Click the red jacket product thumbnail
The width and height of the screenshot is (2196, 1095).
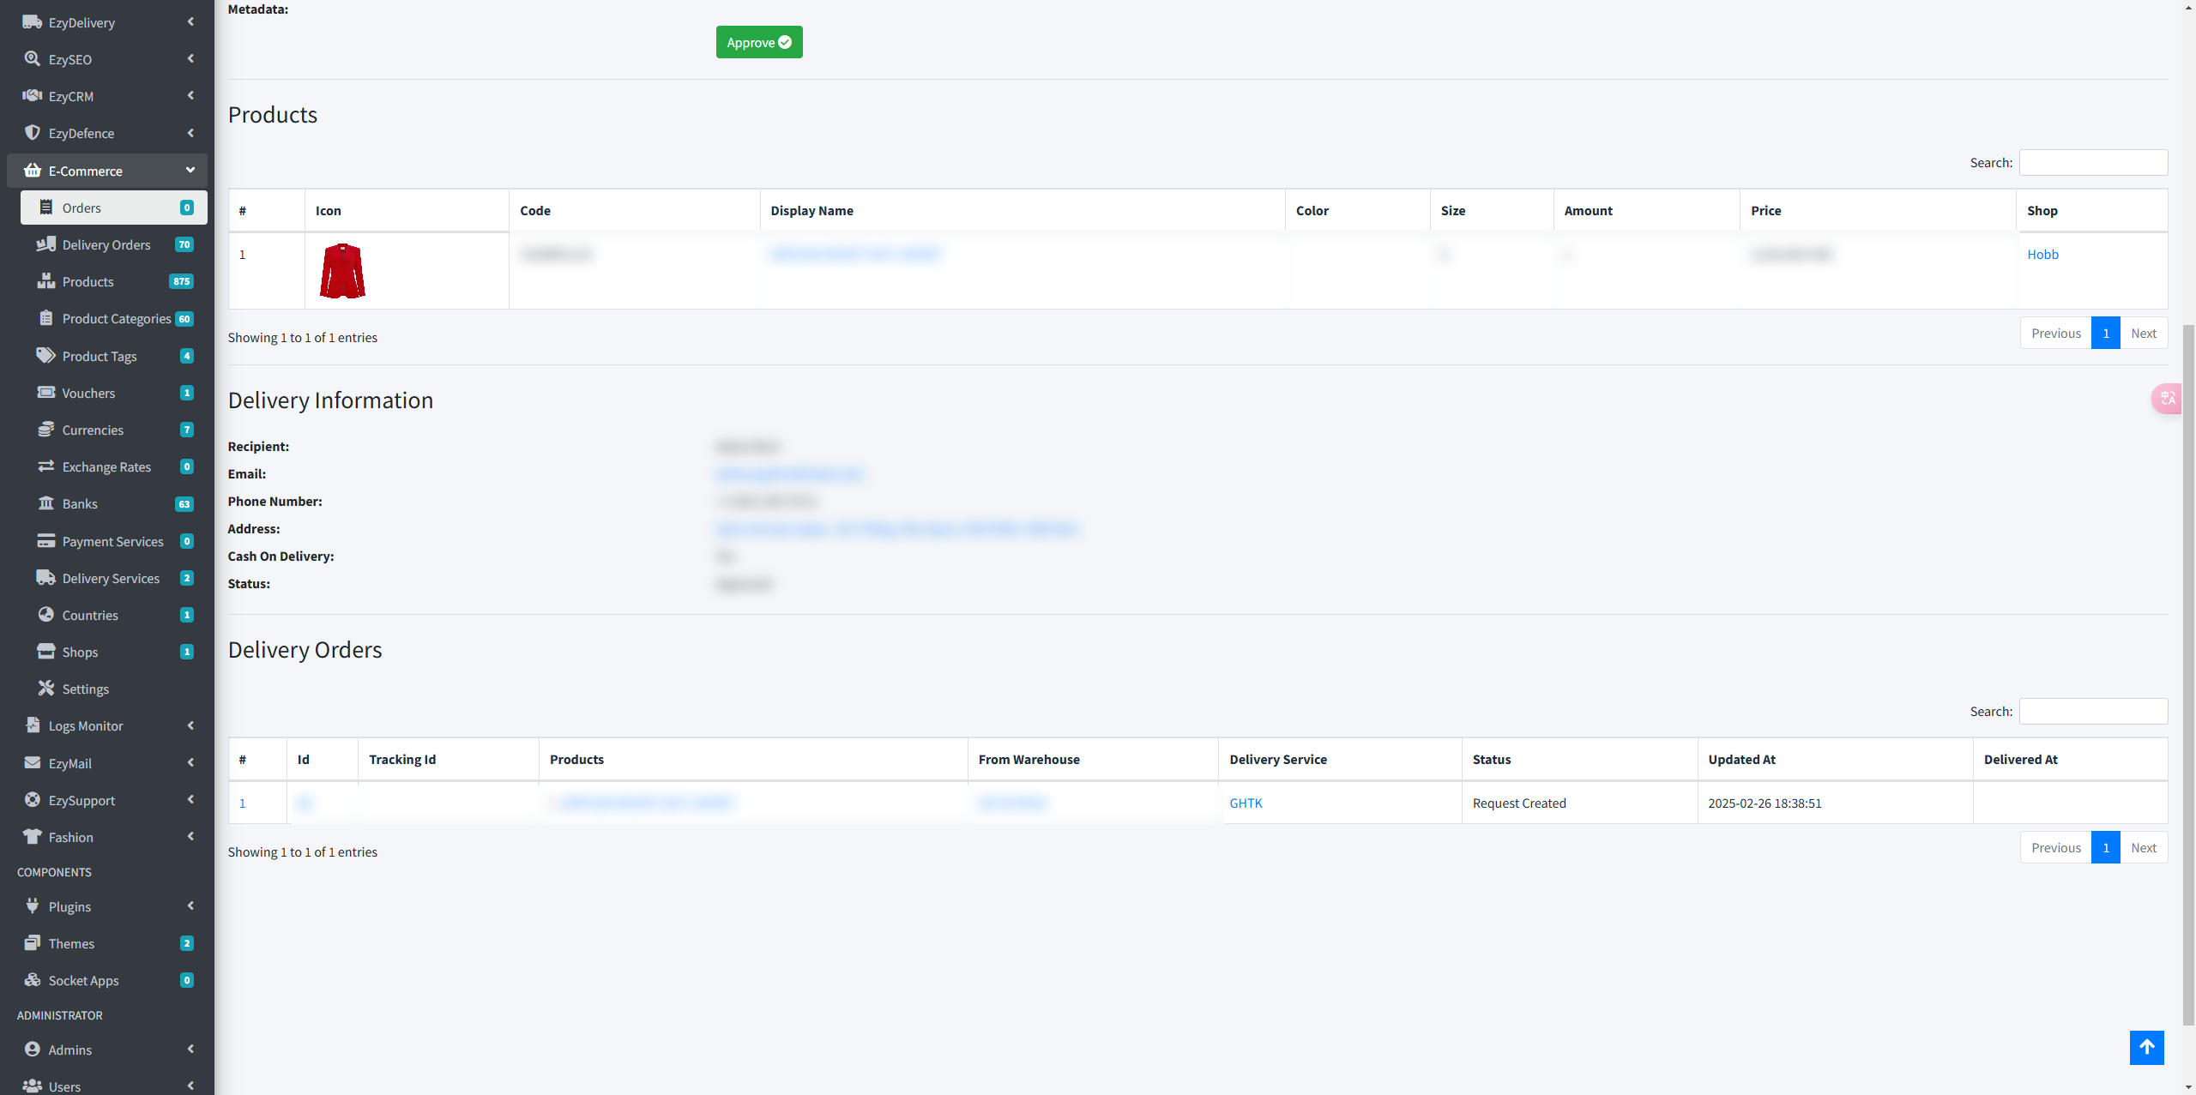pos(342,271)
